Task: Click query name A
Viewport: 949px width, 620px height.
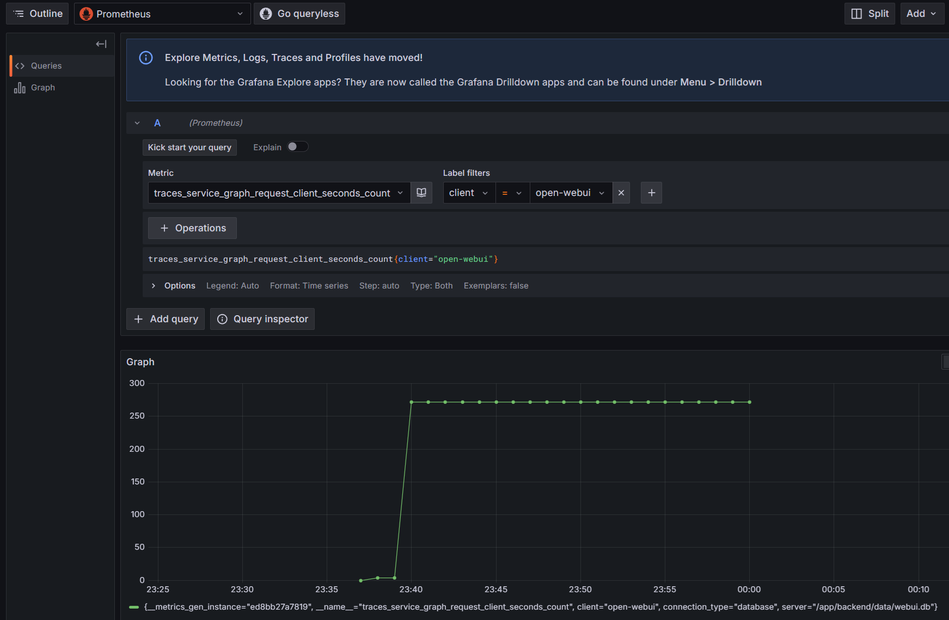Action: coord(157,123)
